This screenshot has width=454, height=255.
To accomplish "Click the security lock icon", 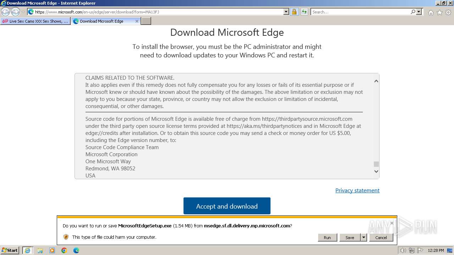I will 294,12.
